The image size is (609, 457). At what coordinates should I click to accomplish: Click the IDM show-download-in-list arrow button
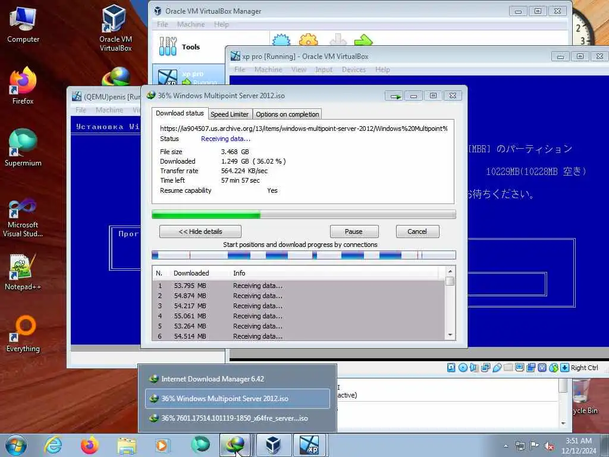tap(394, 96)
